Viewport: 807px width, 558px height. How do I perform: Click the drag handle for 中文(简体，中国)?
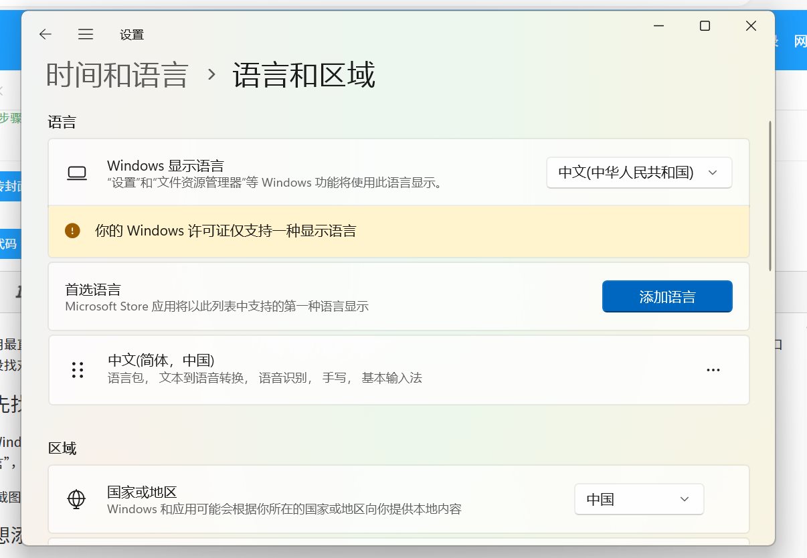click(78, 370)
